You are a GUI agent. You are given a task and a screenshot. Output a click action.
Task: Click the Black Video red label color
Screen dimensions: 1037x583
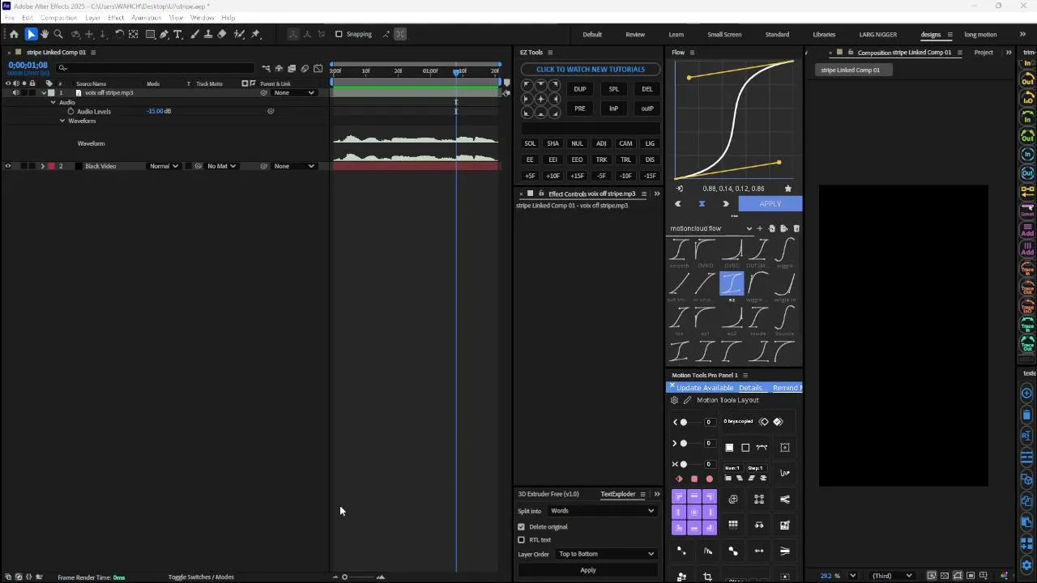coord(52,166)
